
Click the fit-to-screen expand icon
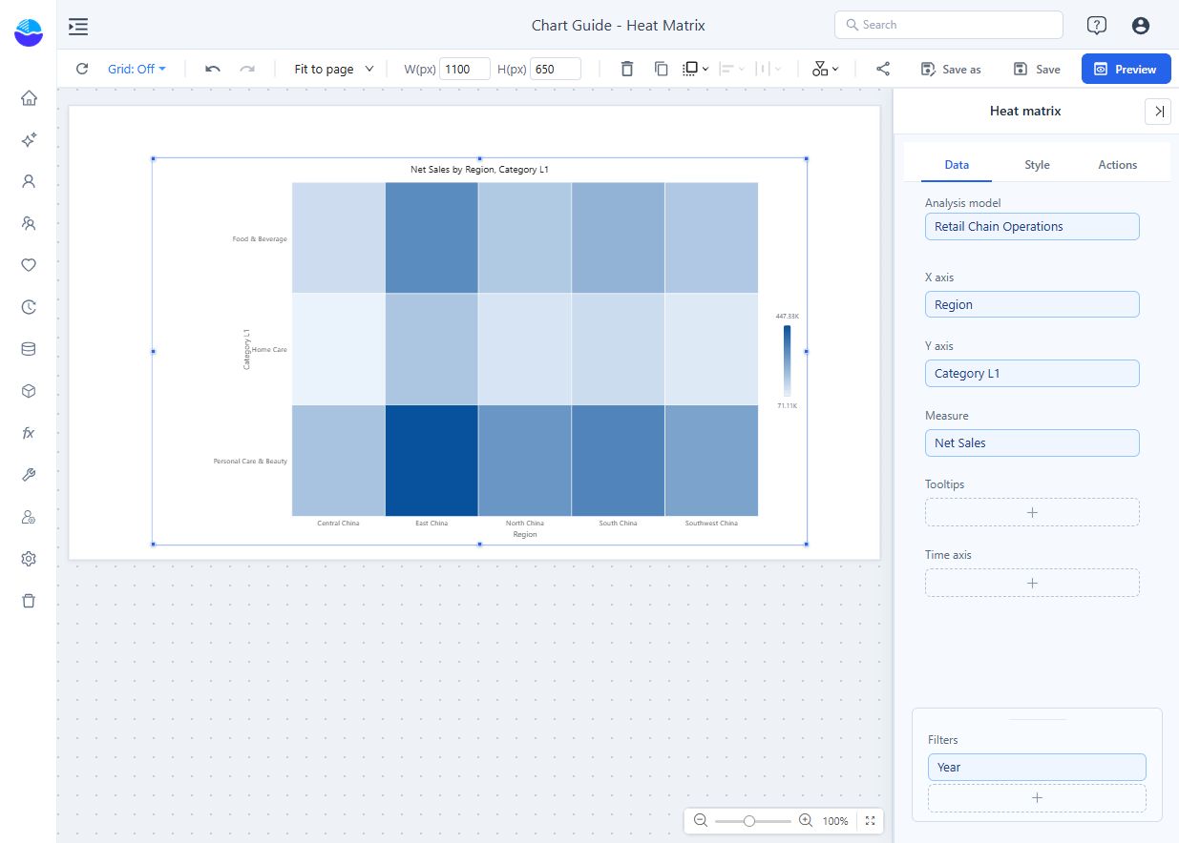pos(870,820)
